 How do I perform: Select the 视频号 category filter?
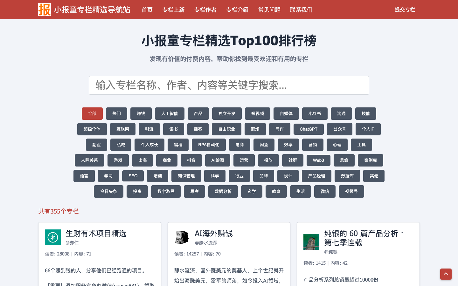351,191
